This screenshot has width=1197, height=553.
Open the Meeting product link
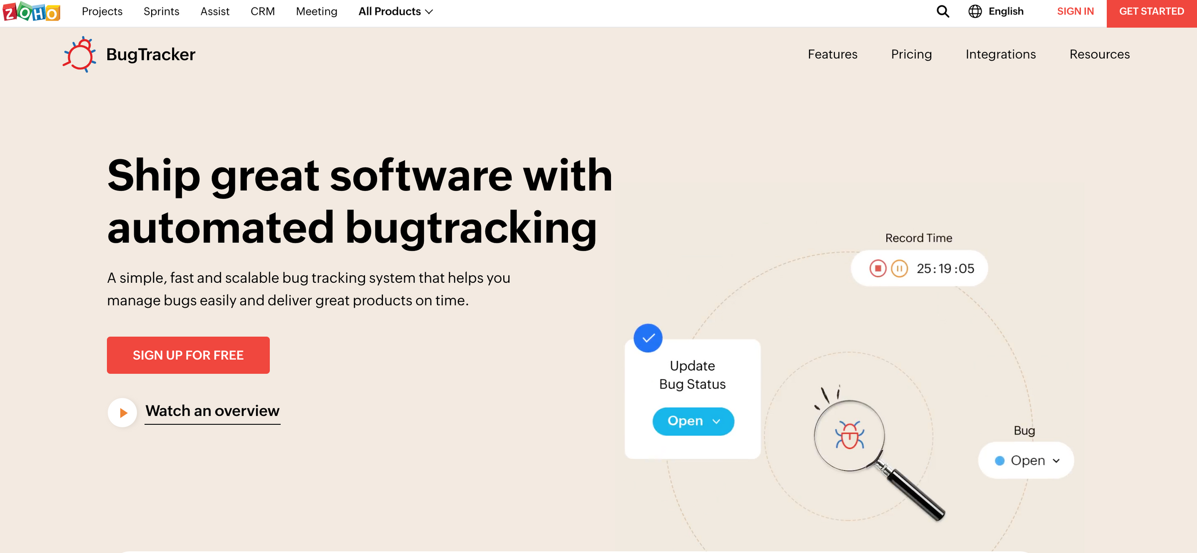click(x=317, y=11)
